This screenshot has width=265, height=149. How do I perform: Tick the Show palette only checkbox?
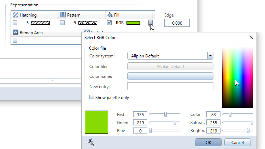92,97
